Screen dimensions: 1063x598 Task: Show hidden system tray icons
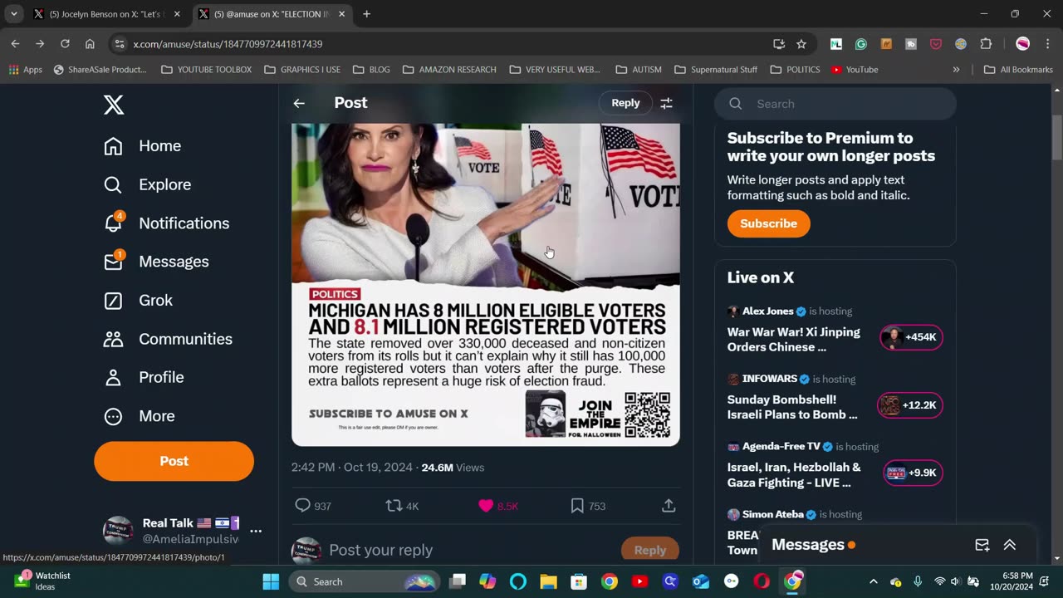873,581
